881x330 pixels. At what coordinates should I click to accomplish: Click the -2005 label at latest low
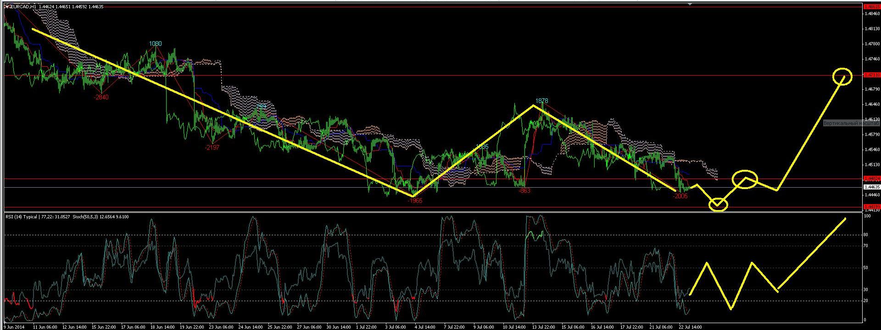click(x=680, y=196)
